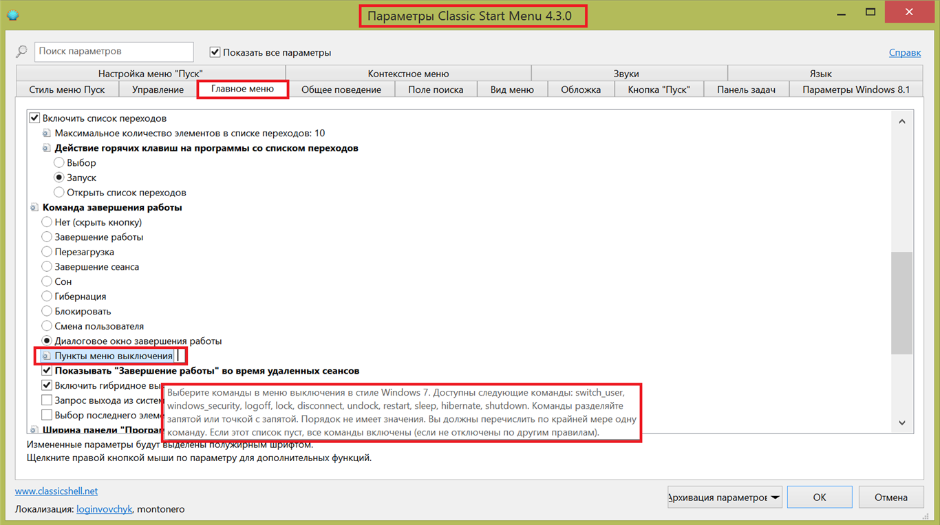Open the "Контекстное меню" tab
Image resolution: width=940 pixels, height=525 pixels.
[408, 74]
